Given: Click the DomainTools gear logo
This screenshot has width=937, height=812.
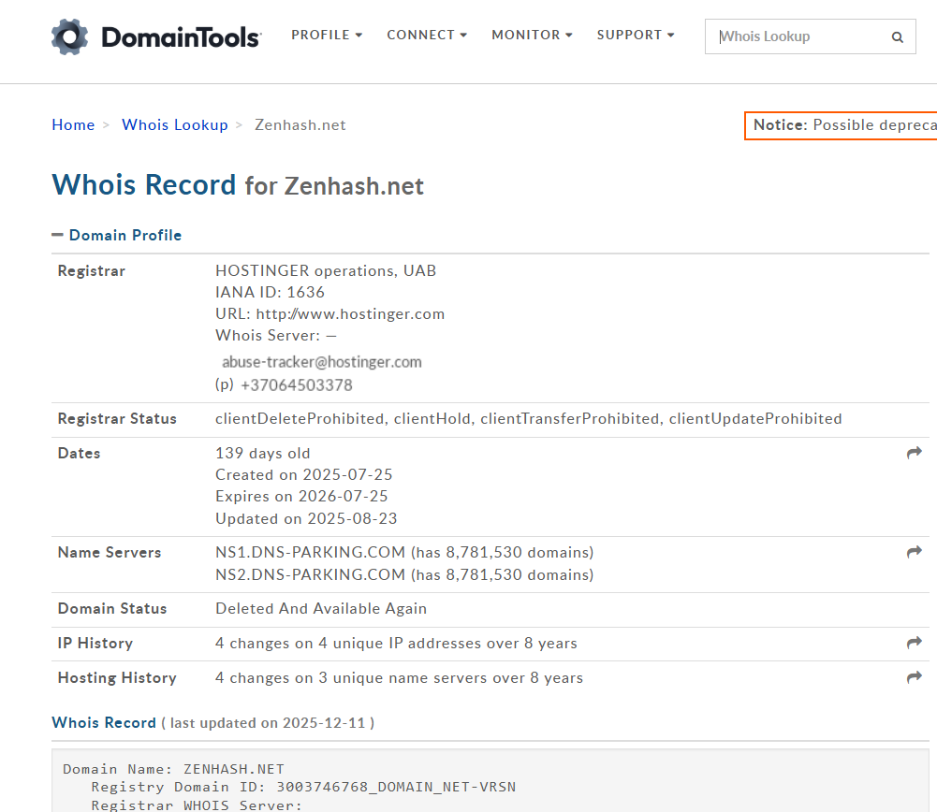Looking at the screenshot, I should click(x=70, y=36).
